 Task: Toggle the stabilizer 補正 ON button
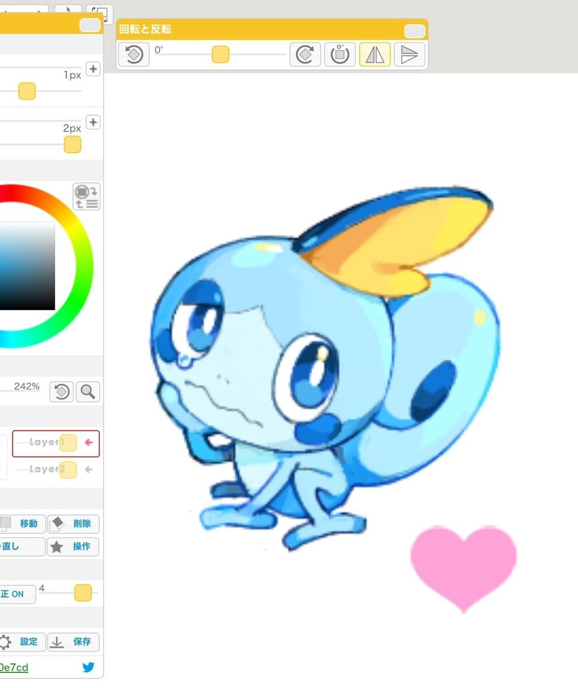[x=17, y=594]
